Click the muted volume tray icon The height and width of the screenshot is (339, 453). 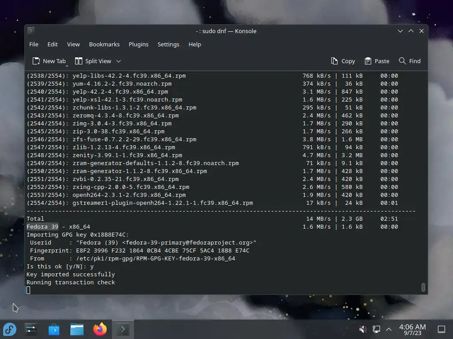[x=363, y=329]
